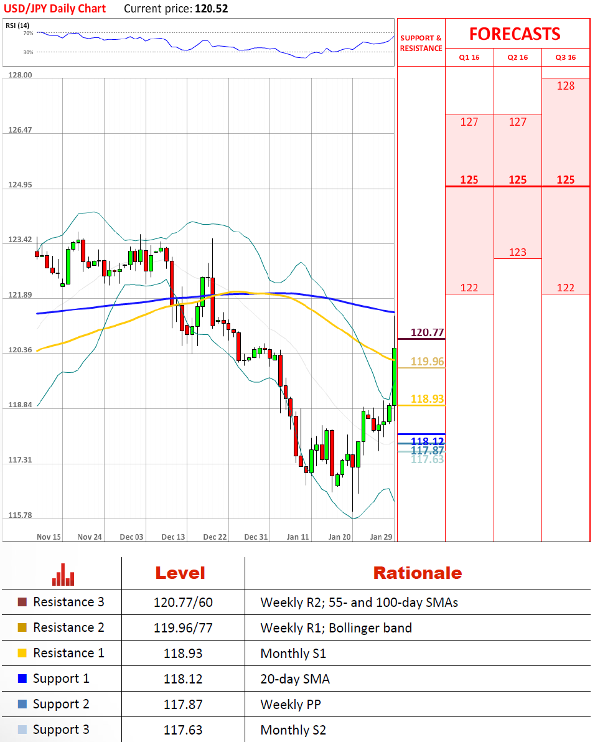Click the 123.42 price axis label

pos(21,240)
